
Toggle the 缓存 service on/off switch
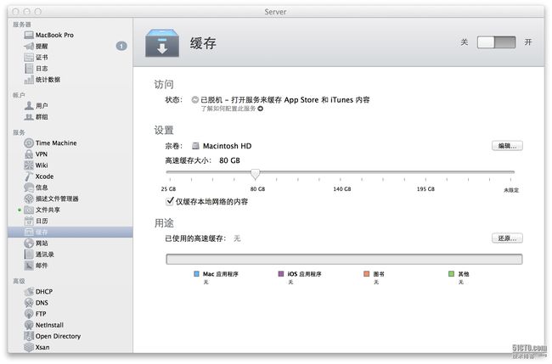[498, 42]
